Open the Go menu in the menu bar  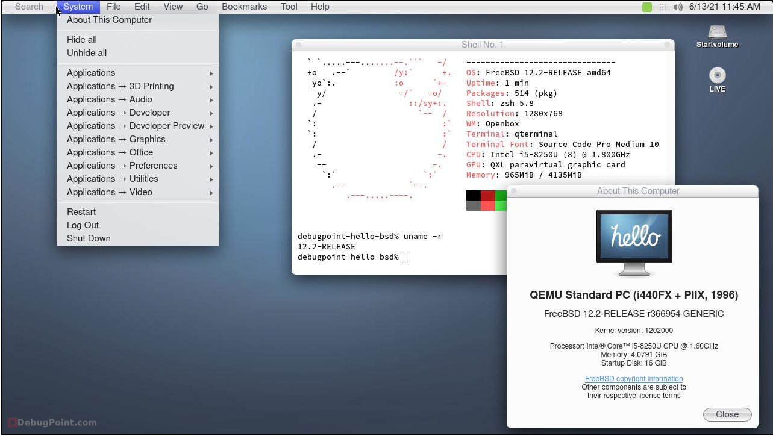coord(202,7)
